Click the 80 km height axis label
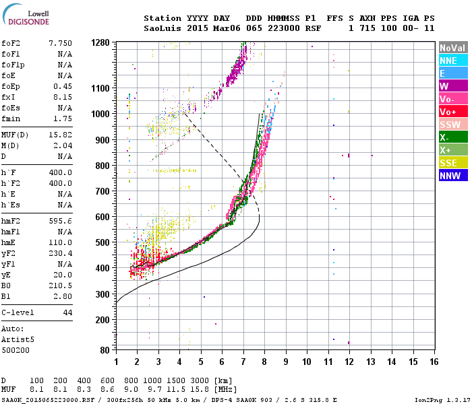Screen dimensions: 472x404 105,350
